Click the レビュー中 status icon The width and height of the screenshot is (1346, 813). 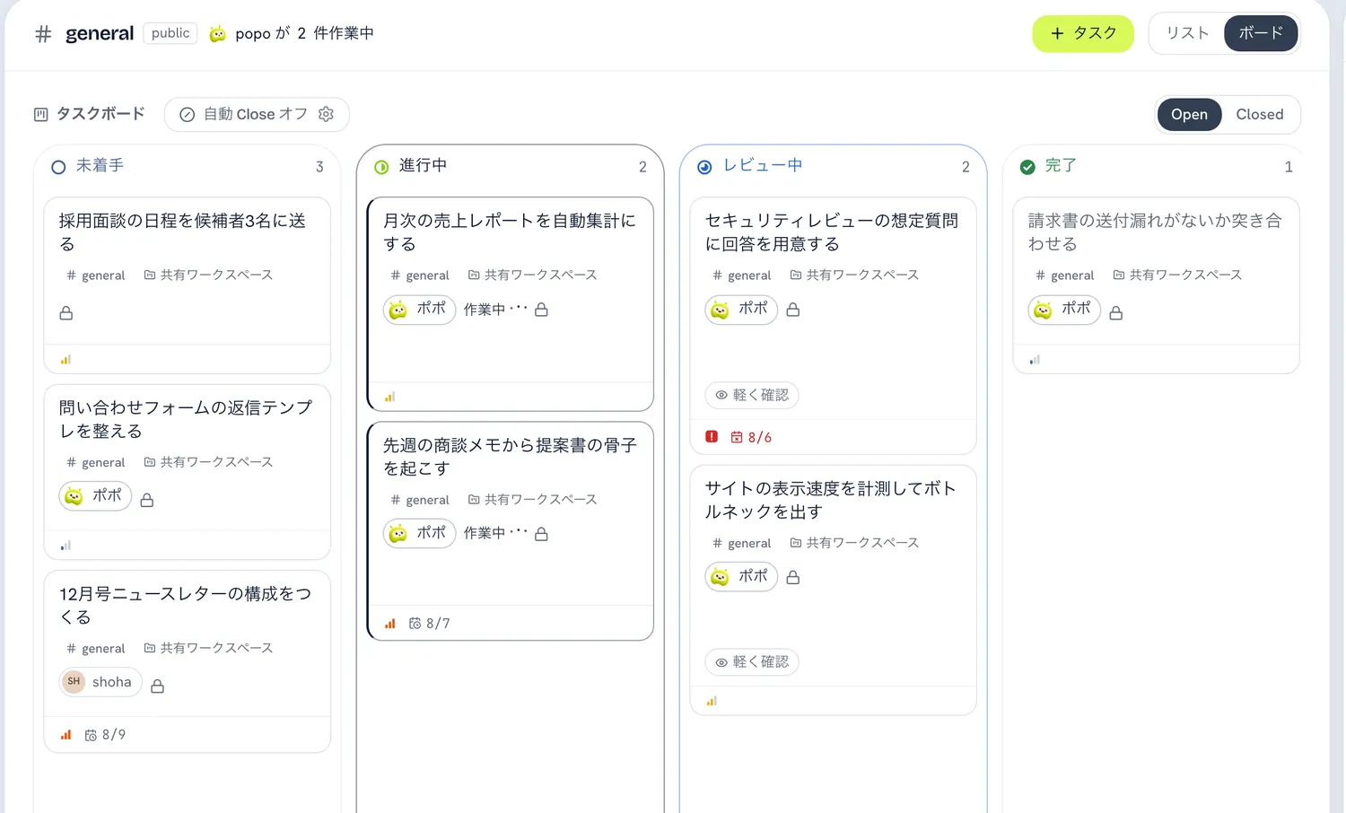point(704,167)
